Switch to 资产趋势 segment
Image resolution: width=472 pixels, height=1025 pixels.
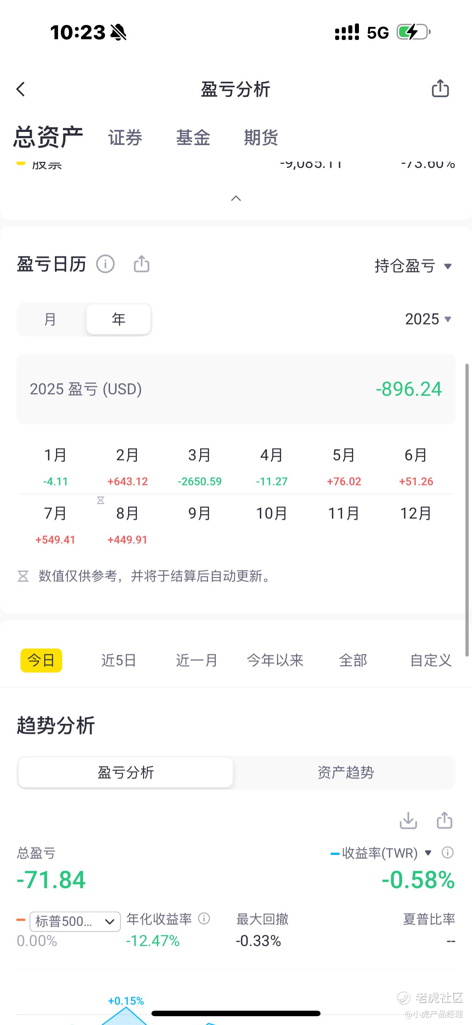pos(345,772)
